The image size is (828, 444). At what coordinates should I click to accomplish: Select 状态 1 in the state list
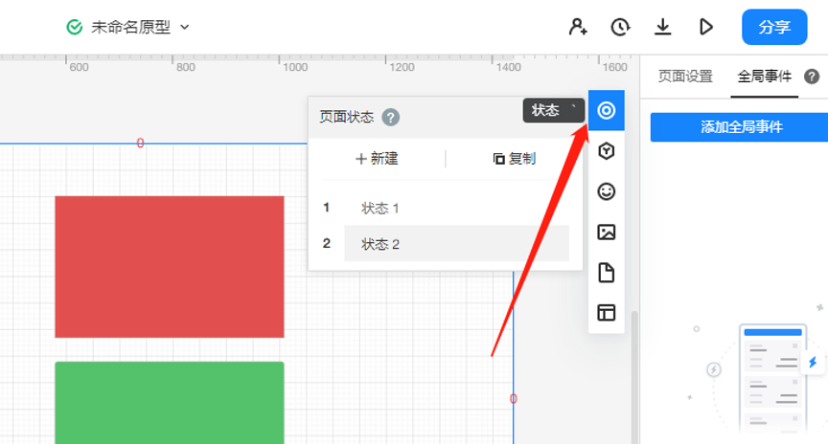(x=379, y=208)
